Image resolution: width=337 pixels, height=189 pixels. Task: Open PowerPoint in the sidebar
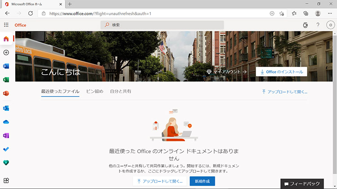6,94
